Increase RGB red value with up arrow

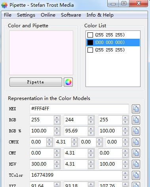coord(57,118)
